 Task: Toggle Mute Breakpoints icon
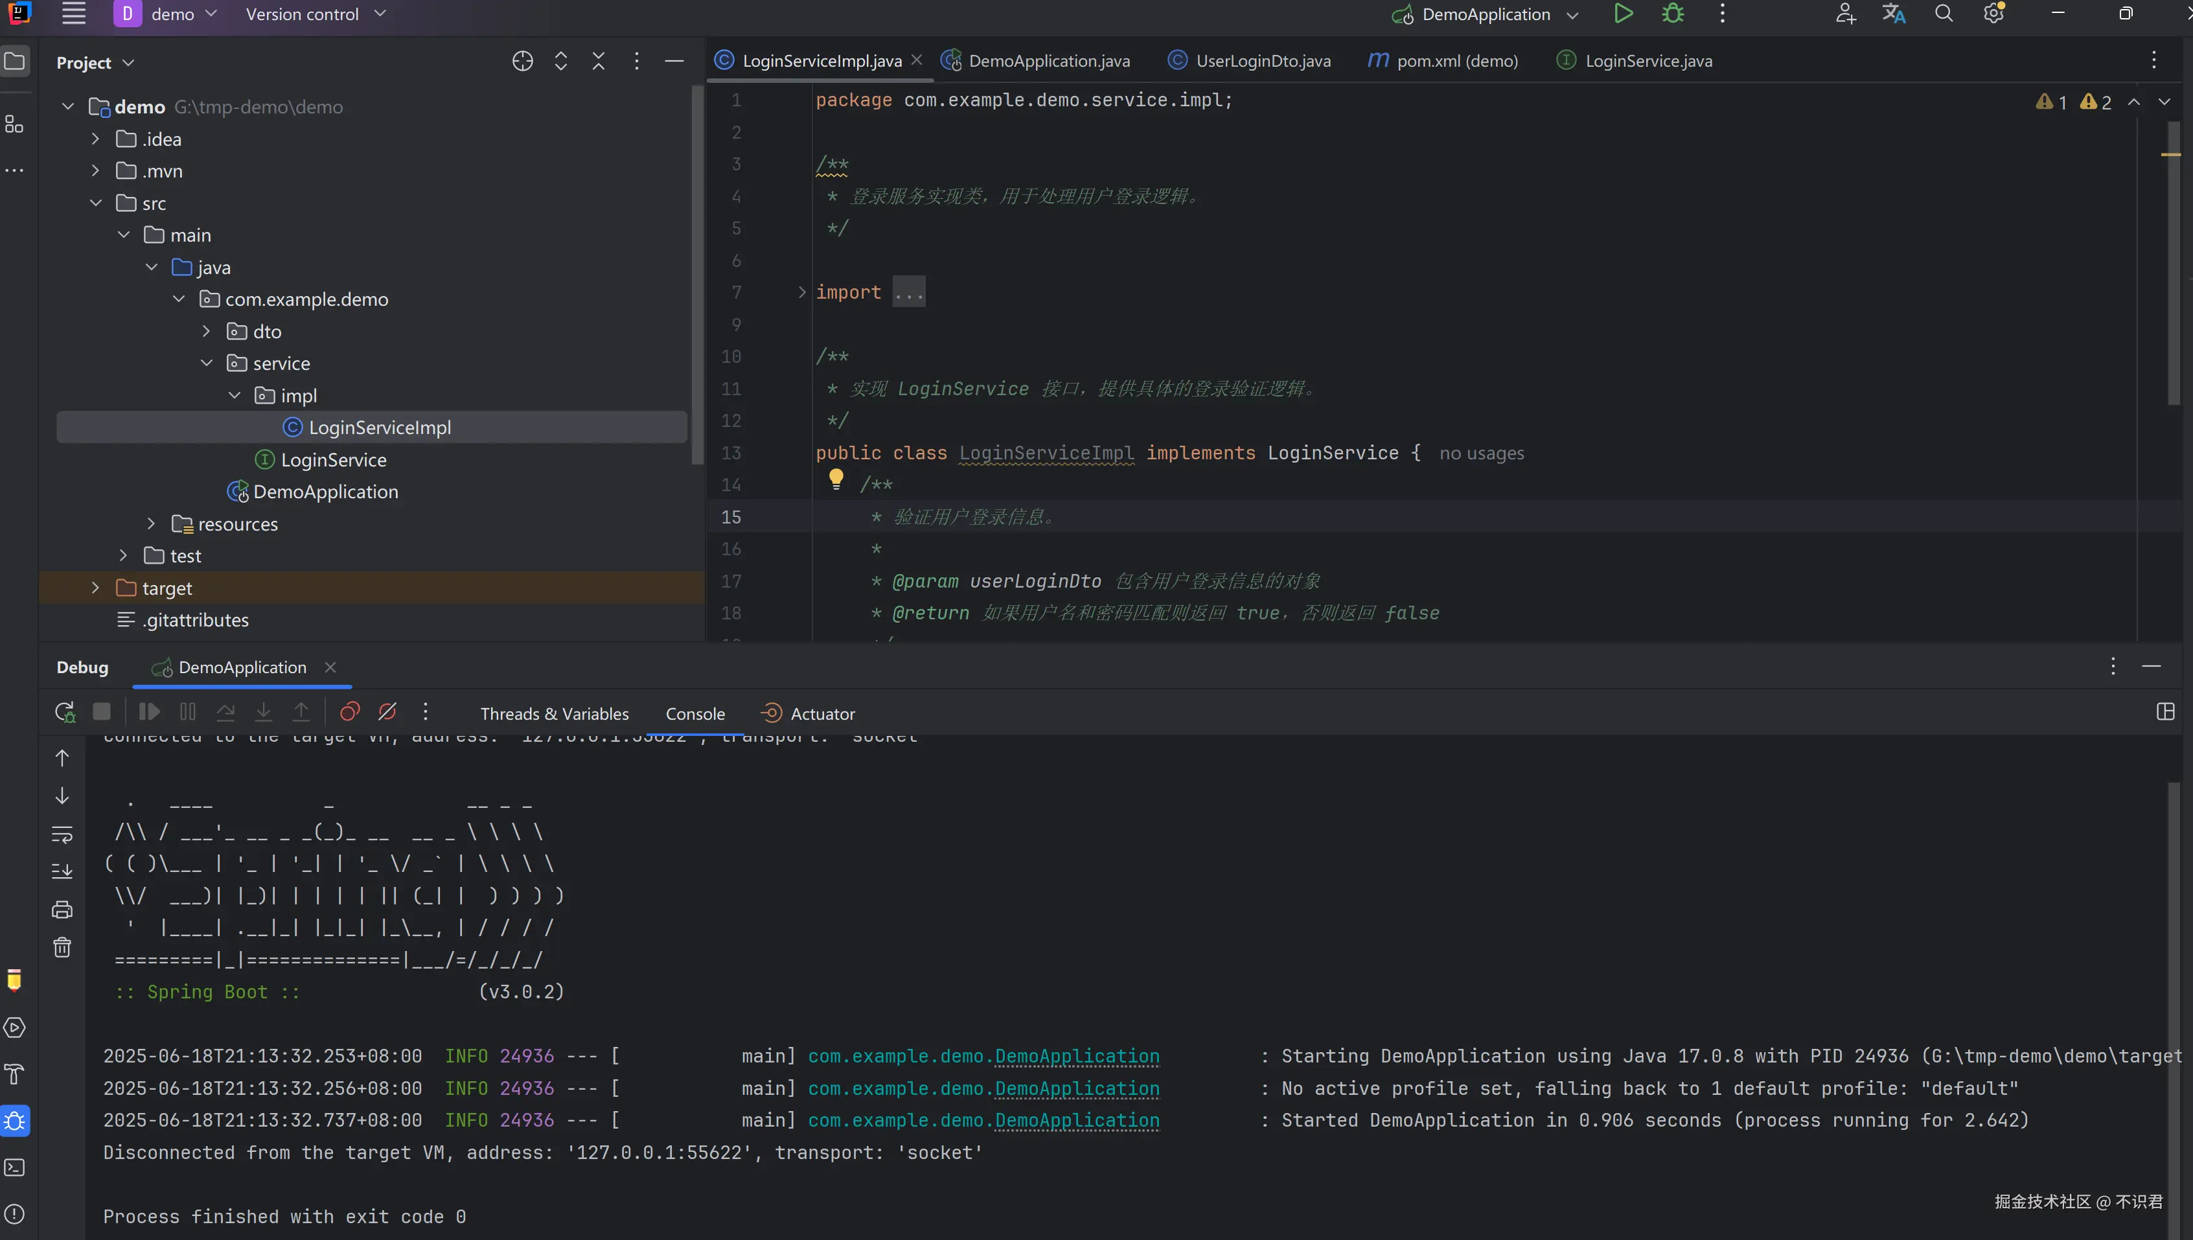(x=387, y=712)
